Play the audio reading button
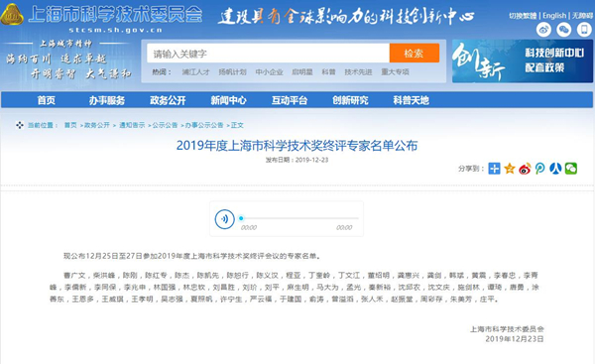The width and height of the screenshot is (595, 364). 225,219
